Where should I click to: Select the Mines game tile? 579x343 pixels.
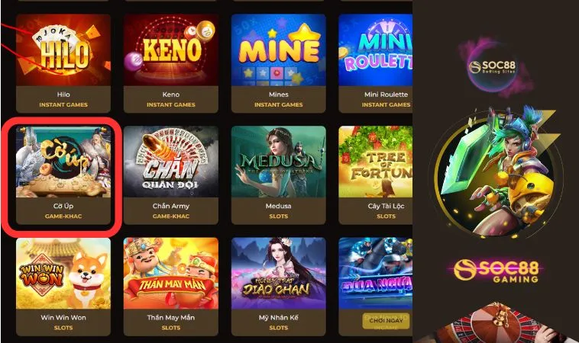[278, 63]
